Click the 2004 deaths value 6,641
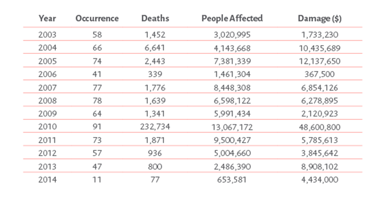Image resolution: width=386 pixels, height=198 pixels. pyautogui.click(x=155, y=48)
